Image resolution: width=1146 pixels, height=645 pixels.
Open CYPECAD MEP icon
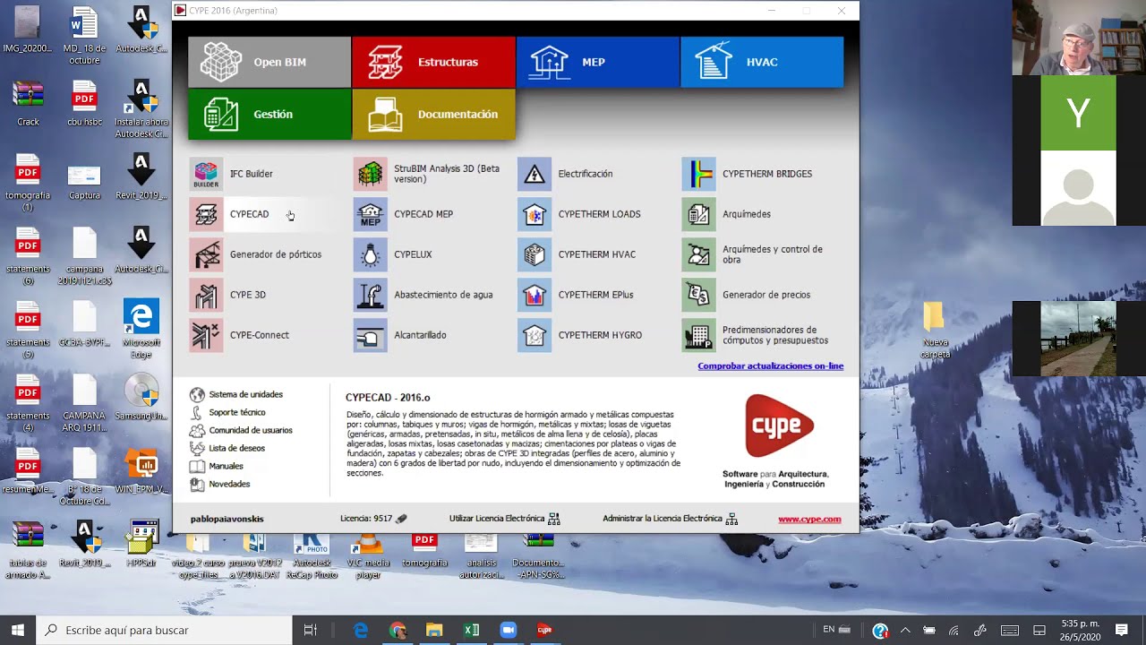click(x=370, y=214)
